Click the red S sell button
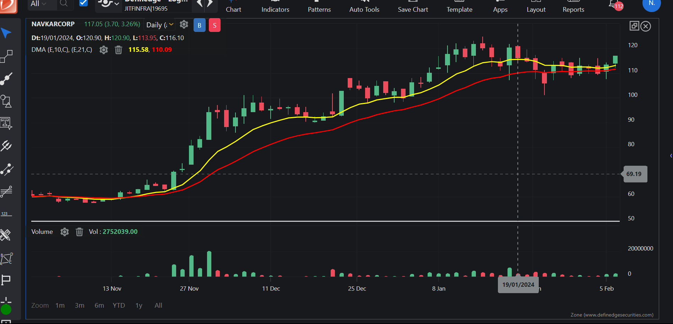 click(x=215, y=25)
